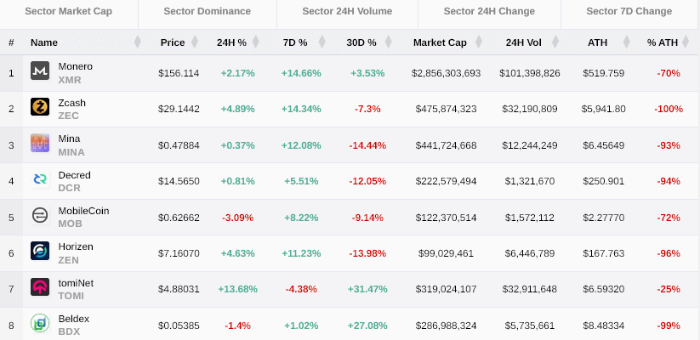The height and width of the screenshot is (340, 700).
Task: Click the MobileCoin logo icon
Action: coord(40,216)
